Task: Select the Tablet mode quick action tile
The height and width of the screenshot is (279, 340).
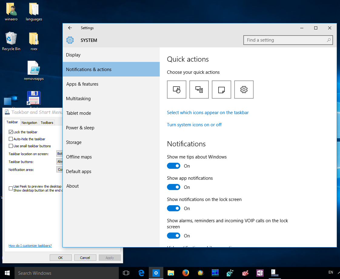Action: [x=176, y=90]
